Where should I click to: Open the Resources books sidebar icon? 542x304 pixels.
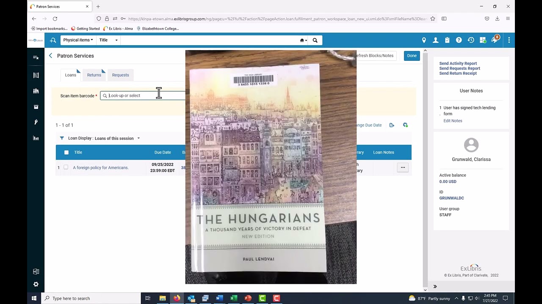click(36, 91)
